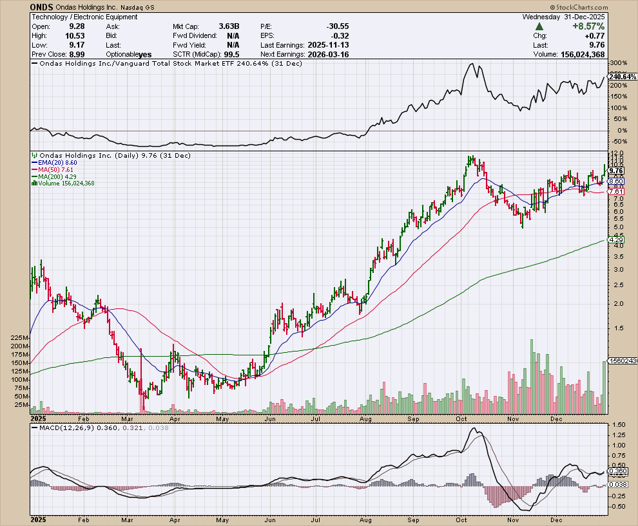The width and height of the screenshot is (638, 526).
Task: Click the 0.038 histogram axis tag
Action: click(x=619, y=485)
